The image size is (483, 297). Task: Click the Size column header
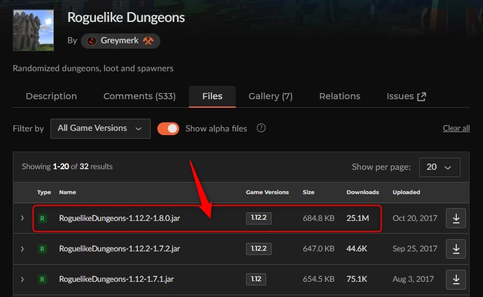coord(309,192)
